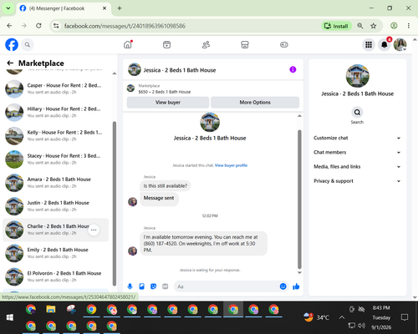Open the Justin 2 Beds conversation

point(56,206)
